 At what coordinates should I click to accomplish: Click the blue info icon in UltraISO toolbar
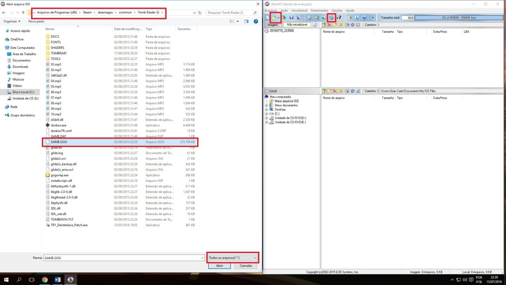357,18
